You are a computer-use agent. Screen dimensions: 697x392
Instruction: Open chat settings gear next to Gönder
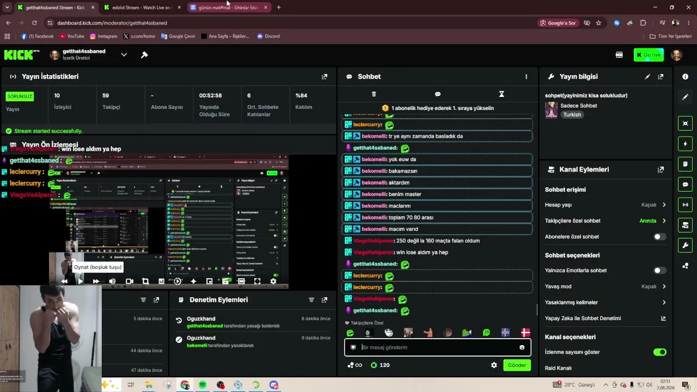click(x=494, y=365)
